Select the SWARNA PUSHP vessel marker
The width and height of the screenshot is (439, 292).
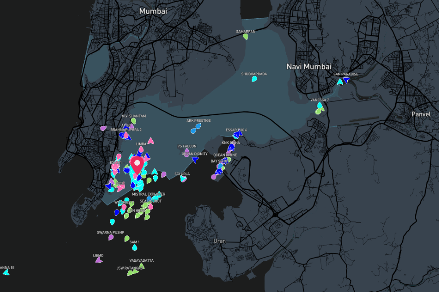tap(111, 237)
